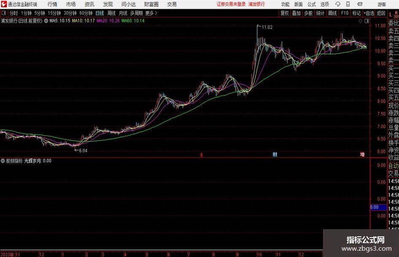
Task: Open the customer service headset icon
Action: [338, 4]
